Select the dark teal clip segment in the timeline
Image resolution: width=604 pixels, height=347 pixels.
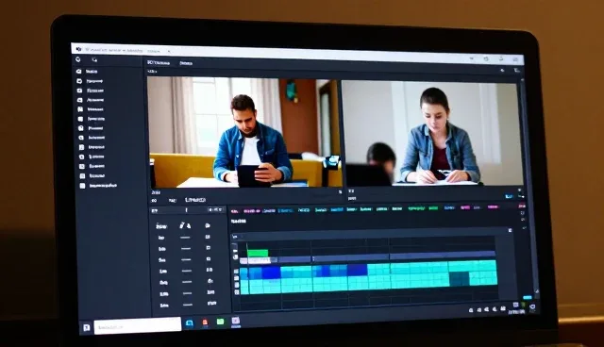coord(460,279)
